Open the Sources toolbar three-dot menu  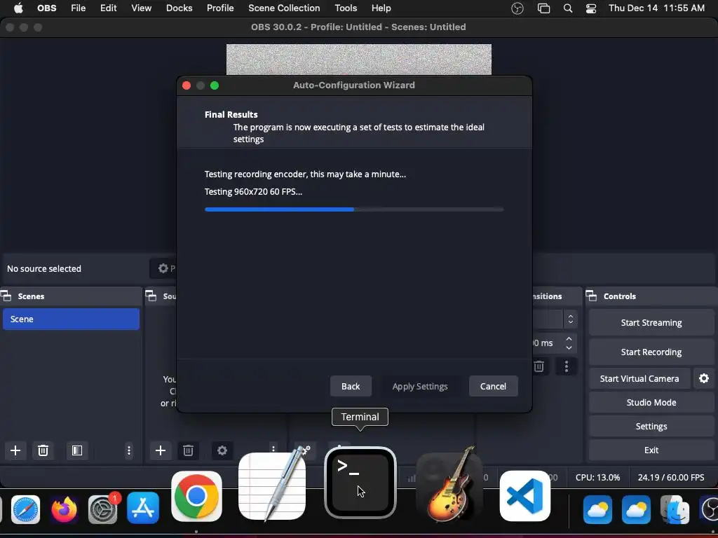click(273, 449)
